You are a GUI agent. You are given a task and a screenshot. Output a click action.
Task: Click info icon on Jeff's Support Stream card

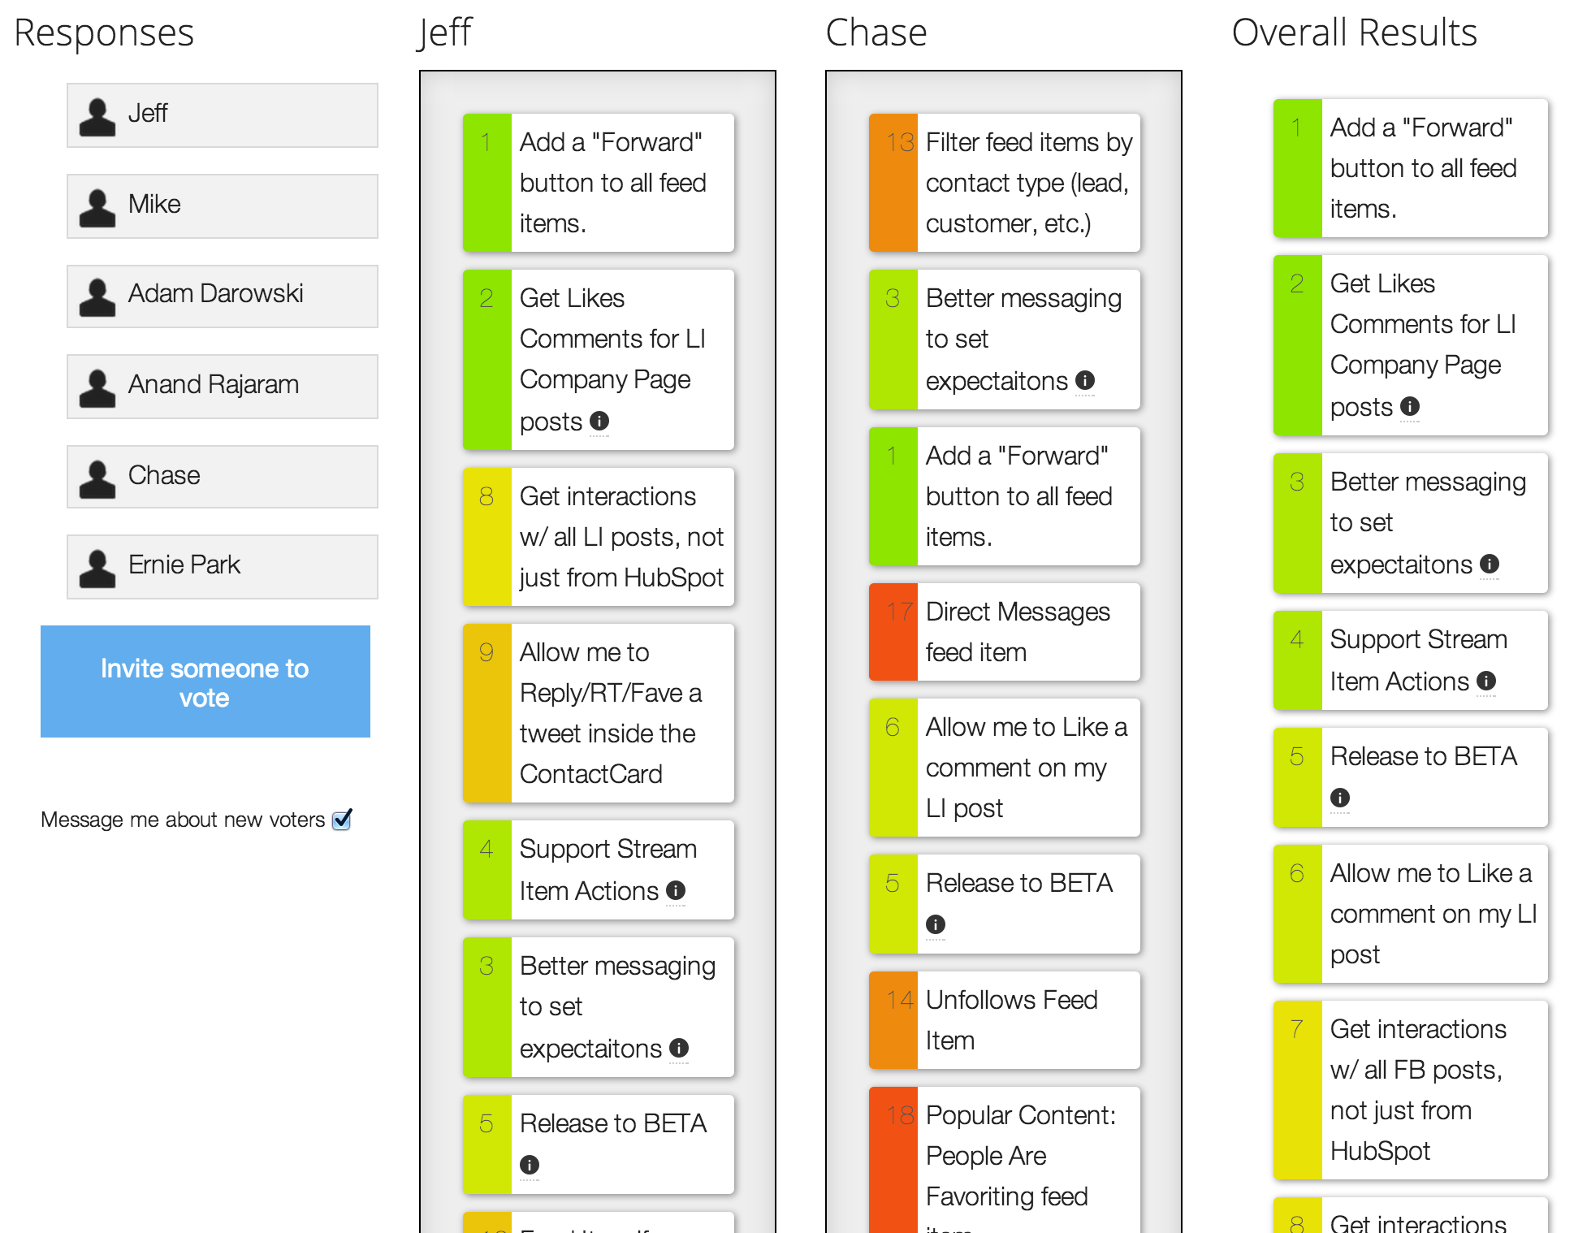pos(676,890)
